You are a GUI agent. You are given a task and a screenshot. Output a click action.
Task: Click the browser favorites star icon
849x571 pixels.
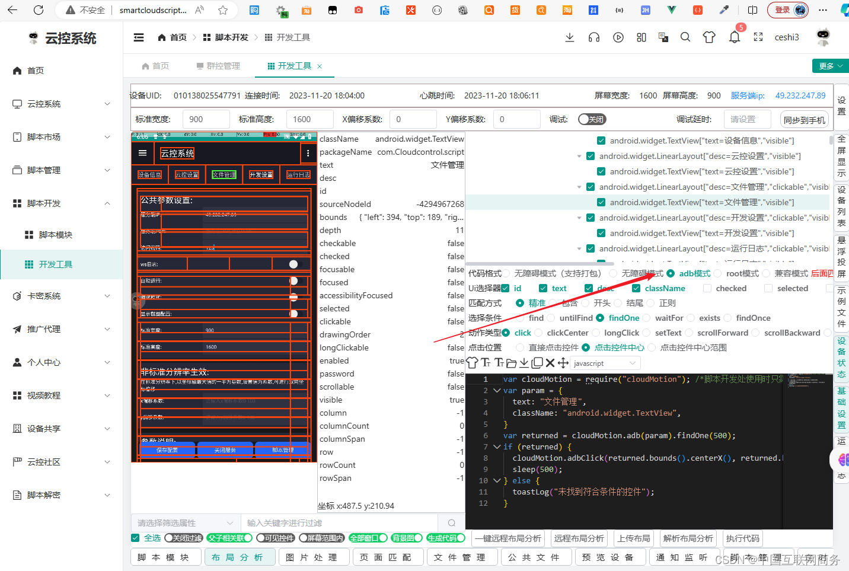tap(223, 10)
